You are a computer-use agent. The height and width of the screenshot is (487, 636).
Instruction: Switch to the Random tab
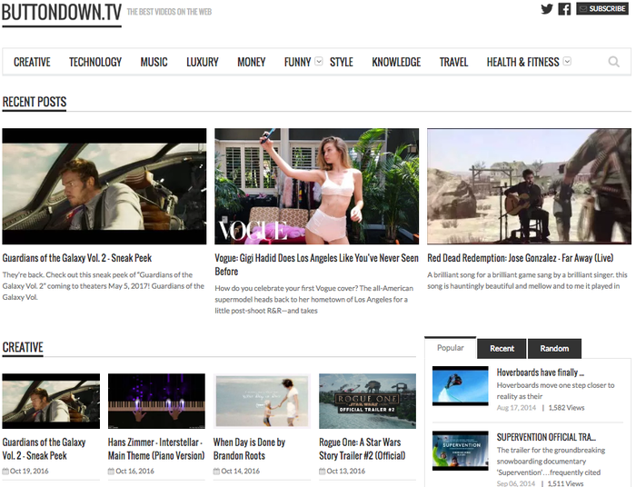(x=554, y=348)
